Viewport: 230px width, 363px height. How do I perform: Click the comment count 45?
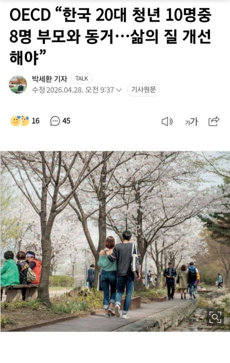(66, 121)
